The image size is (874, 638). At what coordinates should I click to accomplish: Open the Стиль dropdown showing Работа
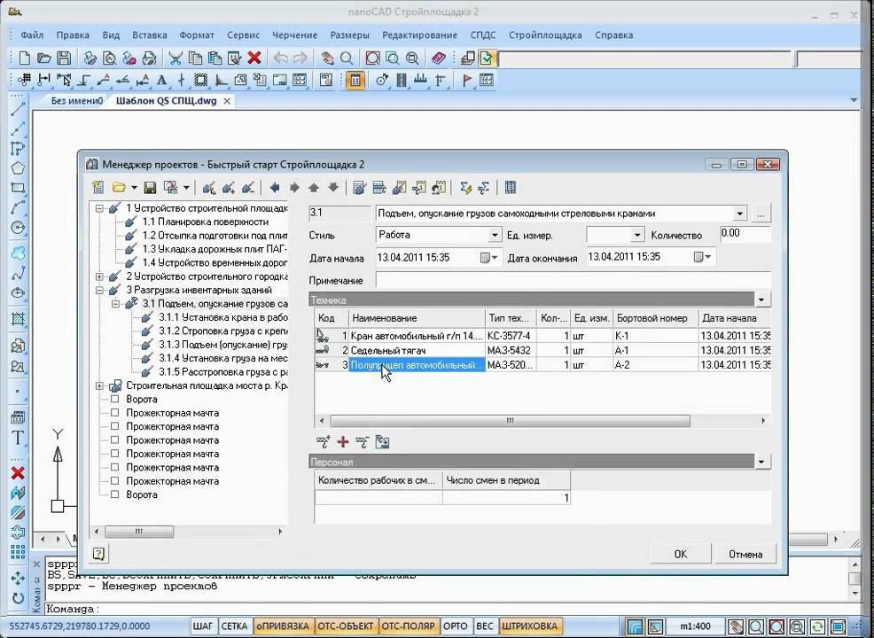(x=495, y=235)
